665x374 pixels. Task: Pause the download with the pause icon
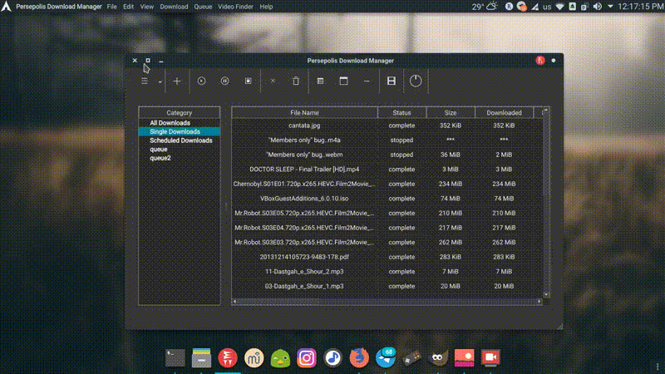[224, 81]
